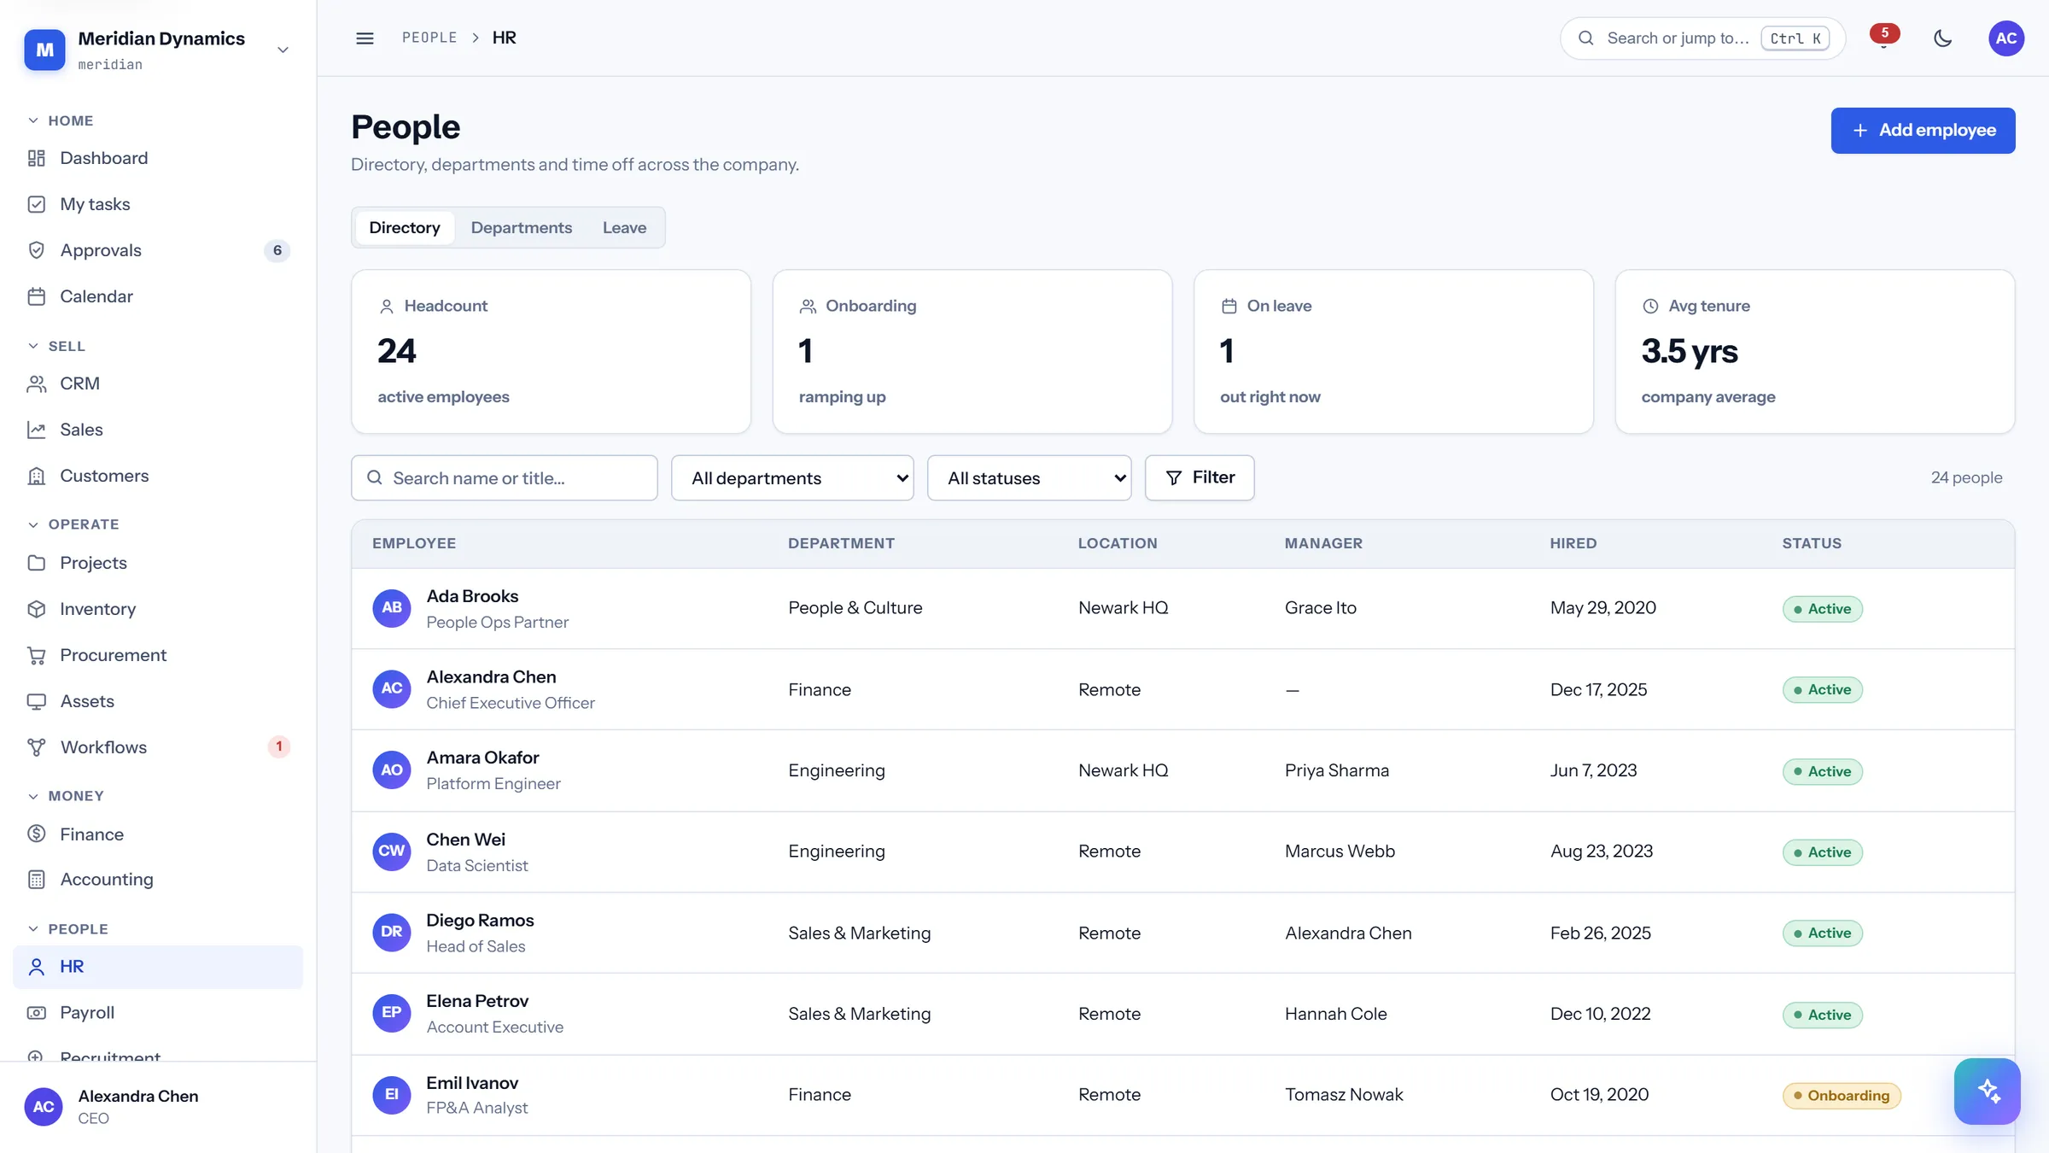Open the Accounting calculator icon

pyautogui.click(x=36, y=880)
